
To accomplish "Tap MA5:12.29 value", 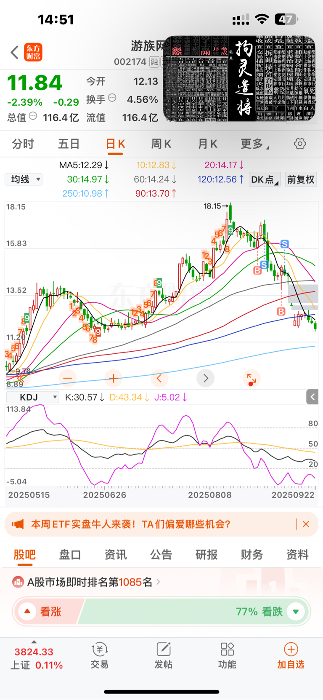I will (x=84, y=165).
